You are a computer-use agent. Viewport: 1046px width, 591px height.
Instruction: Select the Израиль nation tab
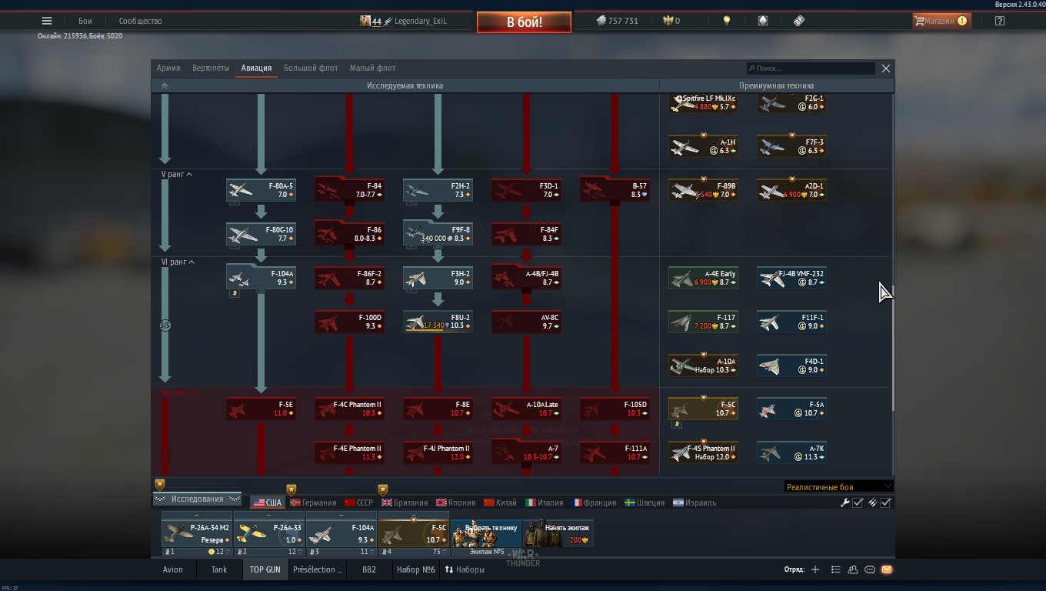(695, 503)
